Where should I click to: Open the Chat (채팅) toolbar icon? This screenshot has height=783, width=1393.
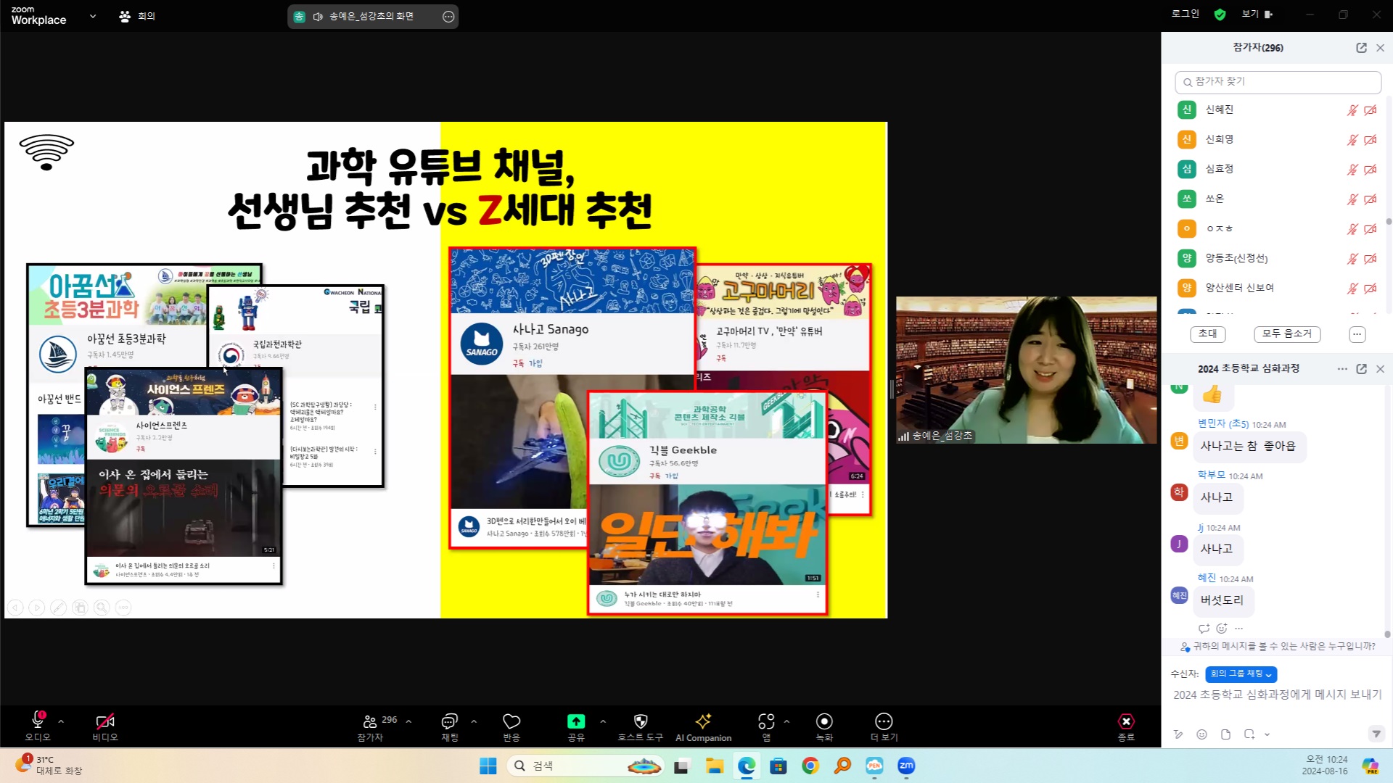[449, 721]
